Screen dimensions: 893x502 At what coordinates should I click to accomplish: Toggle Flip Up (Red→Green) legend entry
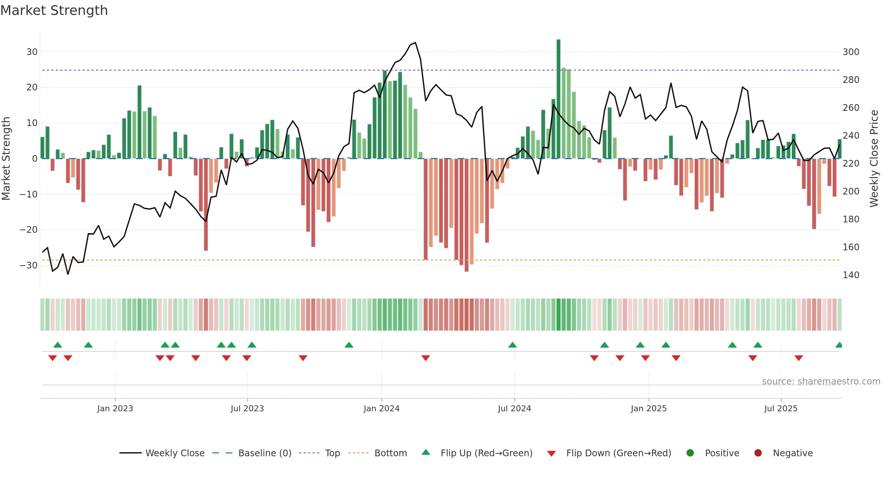(477, 453)
